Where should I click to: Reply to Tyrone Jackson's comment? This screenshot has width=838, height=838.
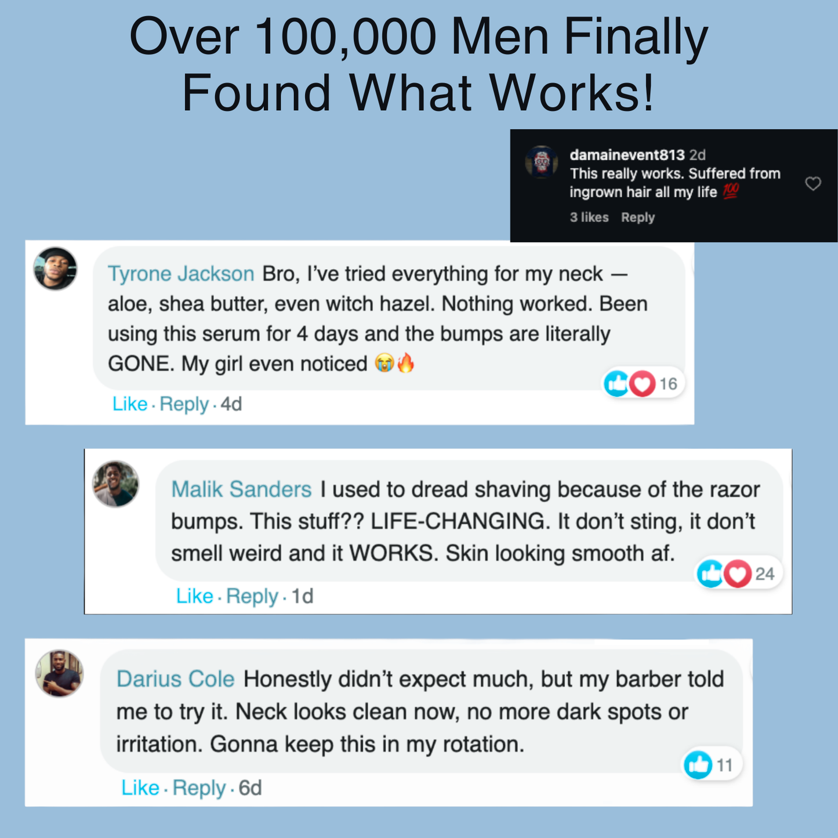click(184, 404)
